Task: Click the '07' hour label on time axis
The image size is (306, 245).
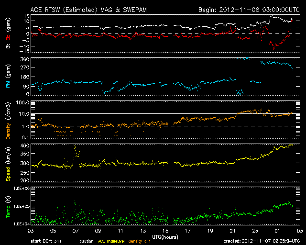Action: [x=76, y=231]
